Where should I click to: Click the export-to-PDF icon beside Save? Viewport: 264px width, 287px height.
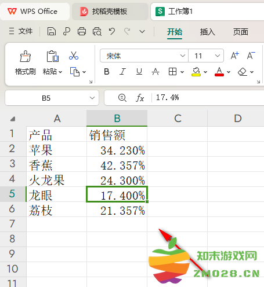tap(67, 31)
